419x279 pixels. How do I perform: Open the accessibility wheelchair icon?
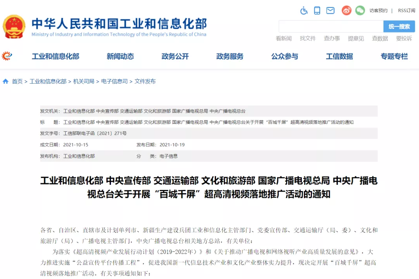tap(304, 11)
